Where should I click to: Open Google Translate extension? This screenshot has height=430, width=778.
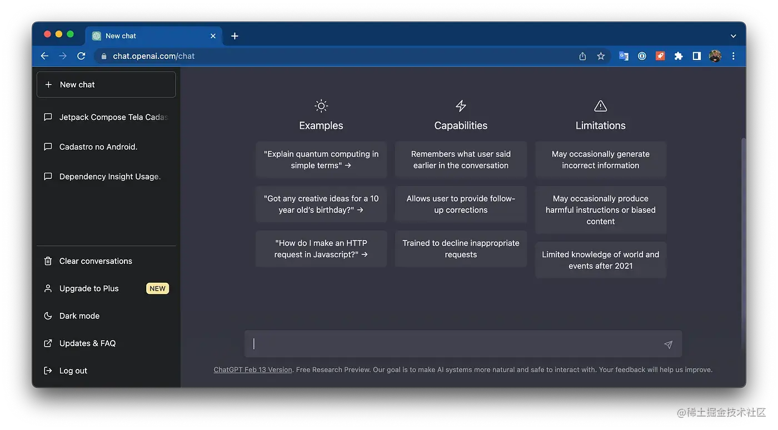coord(624,56)
